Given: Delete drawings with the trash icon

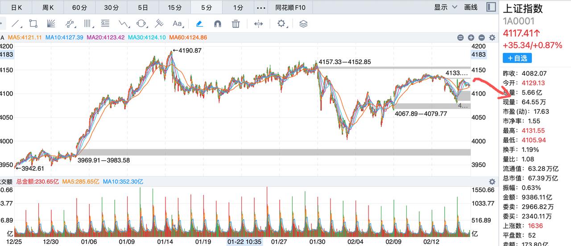Looking at the screenshot, I should tap(236, 23).
